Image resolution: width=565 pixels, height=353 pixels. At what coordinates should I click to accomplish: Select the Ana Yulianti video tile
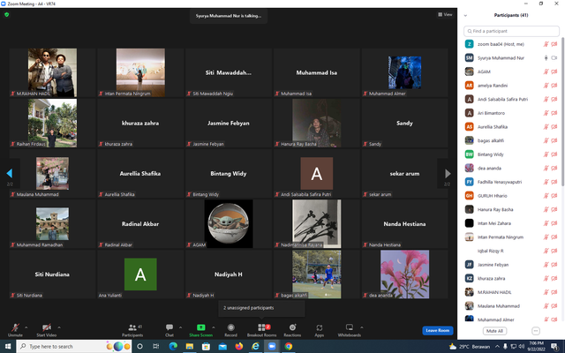click(x=140, y=274)
